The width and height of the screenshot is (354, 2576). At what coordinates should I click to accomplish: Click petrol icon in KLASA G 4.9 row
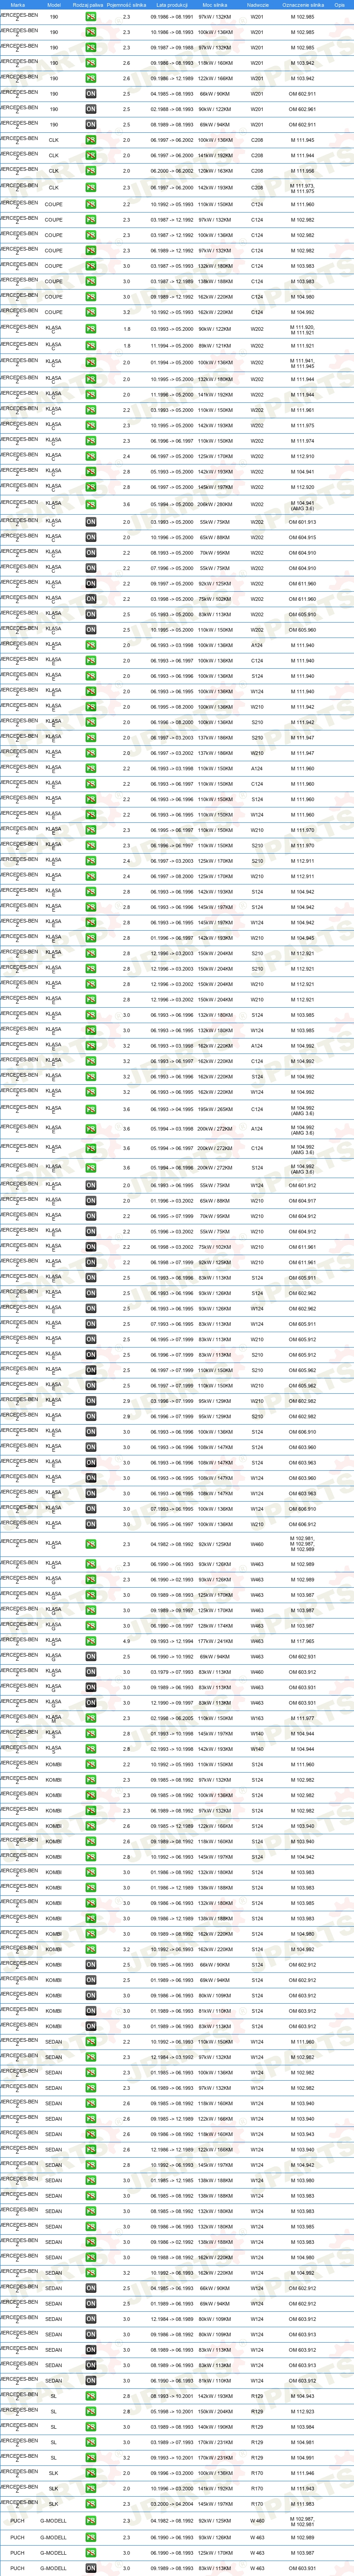91,1641
